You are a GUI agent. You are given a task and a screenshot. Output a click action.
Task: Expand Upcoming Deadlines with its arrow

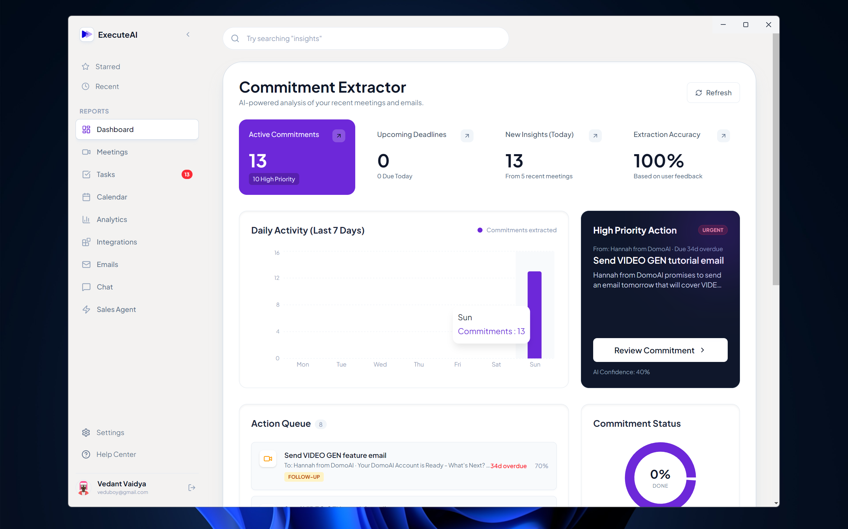(x=467, y=136)
